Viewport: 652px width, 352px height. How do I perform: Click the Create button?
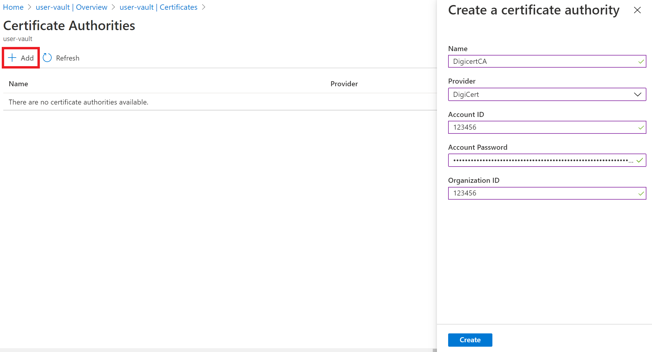pyautogui.click(x=470, y=339)
